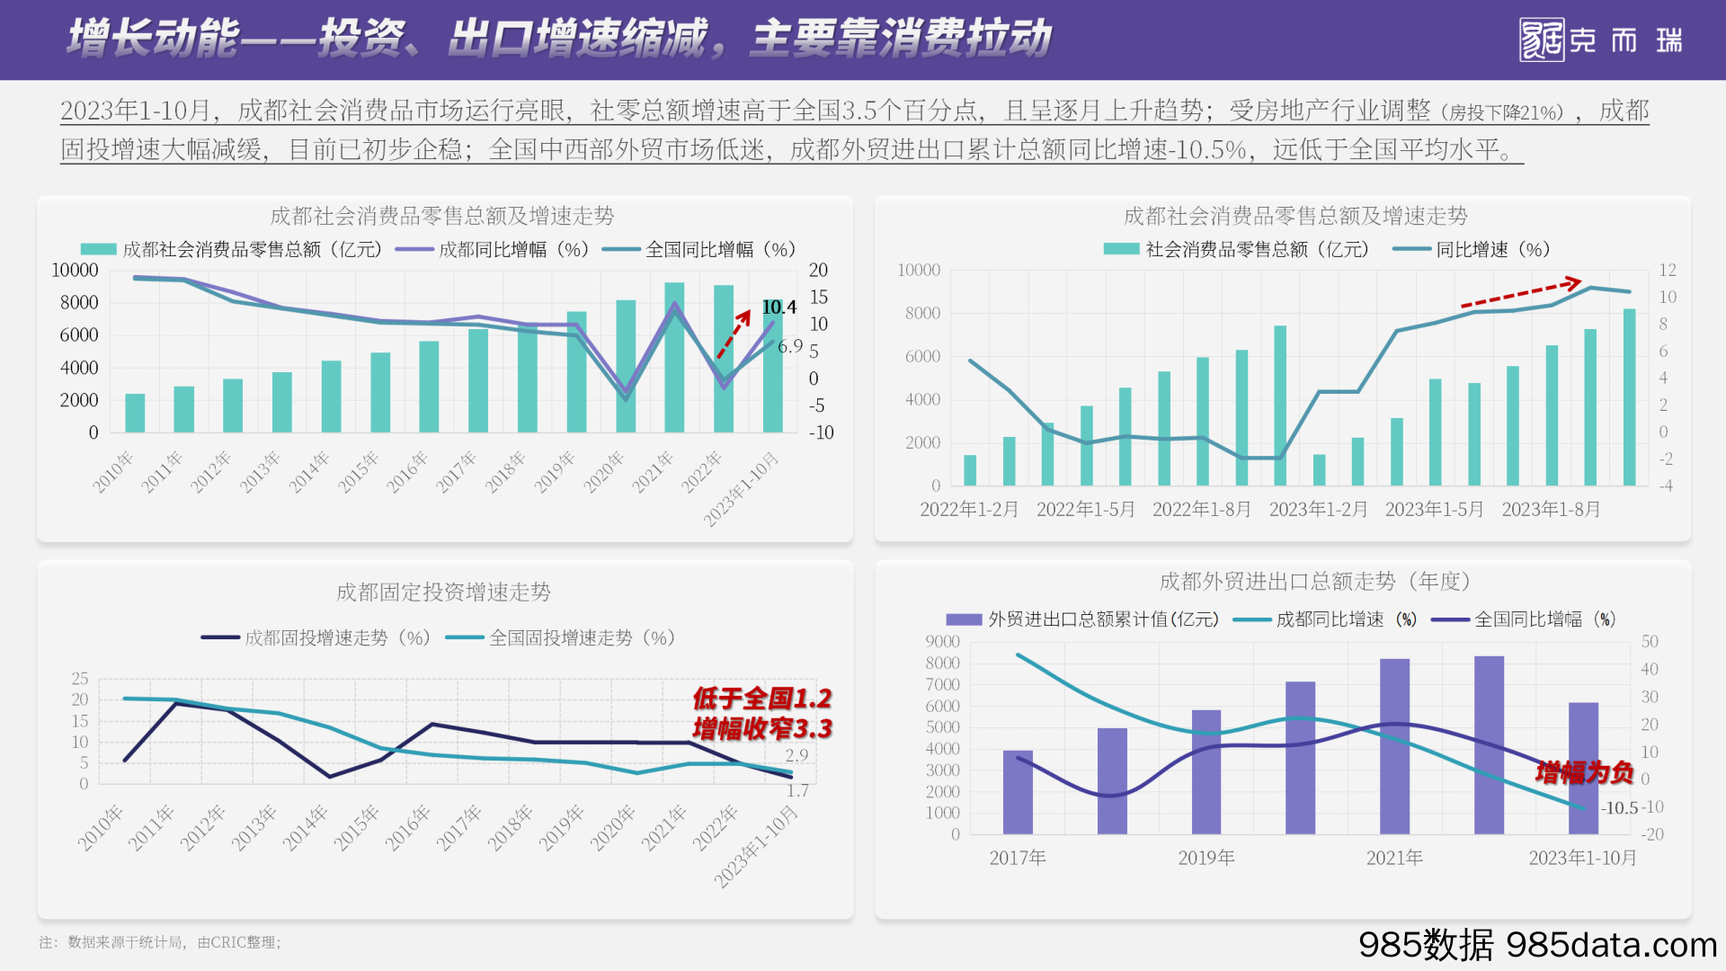The width and height of the screenshot is (1726, 971).
Task: Click the 成都固投增速走势（%）legend entry
Action: [316, 637]
